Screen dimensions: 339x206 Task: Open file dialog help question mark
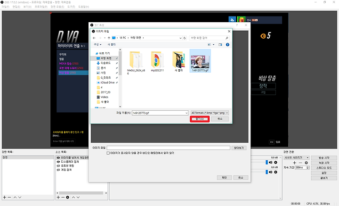click(227, 45)
